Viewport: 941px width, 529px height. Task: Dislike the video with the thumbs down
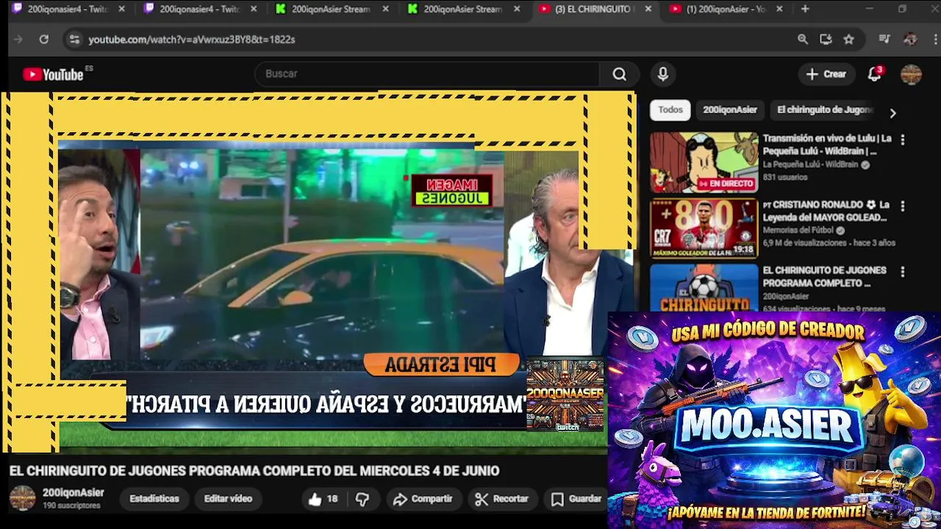[362, 499]
